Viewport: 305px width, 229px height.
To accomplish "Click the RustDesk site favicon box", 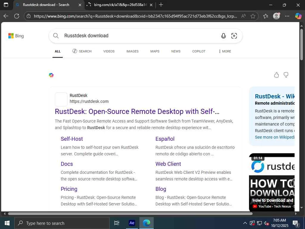I will coord(61,99).
